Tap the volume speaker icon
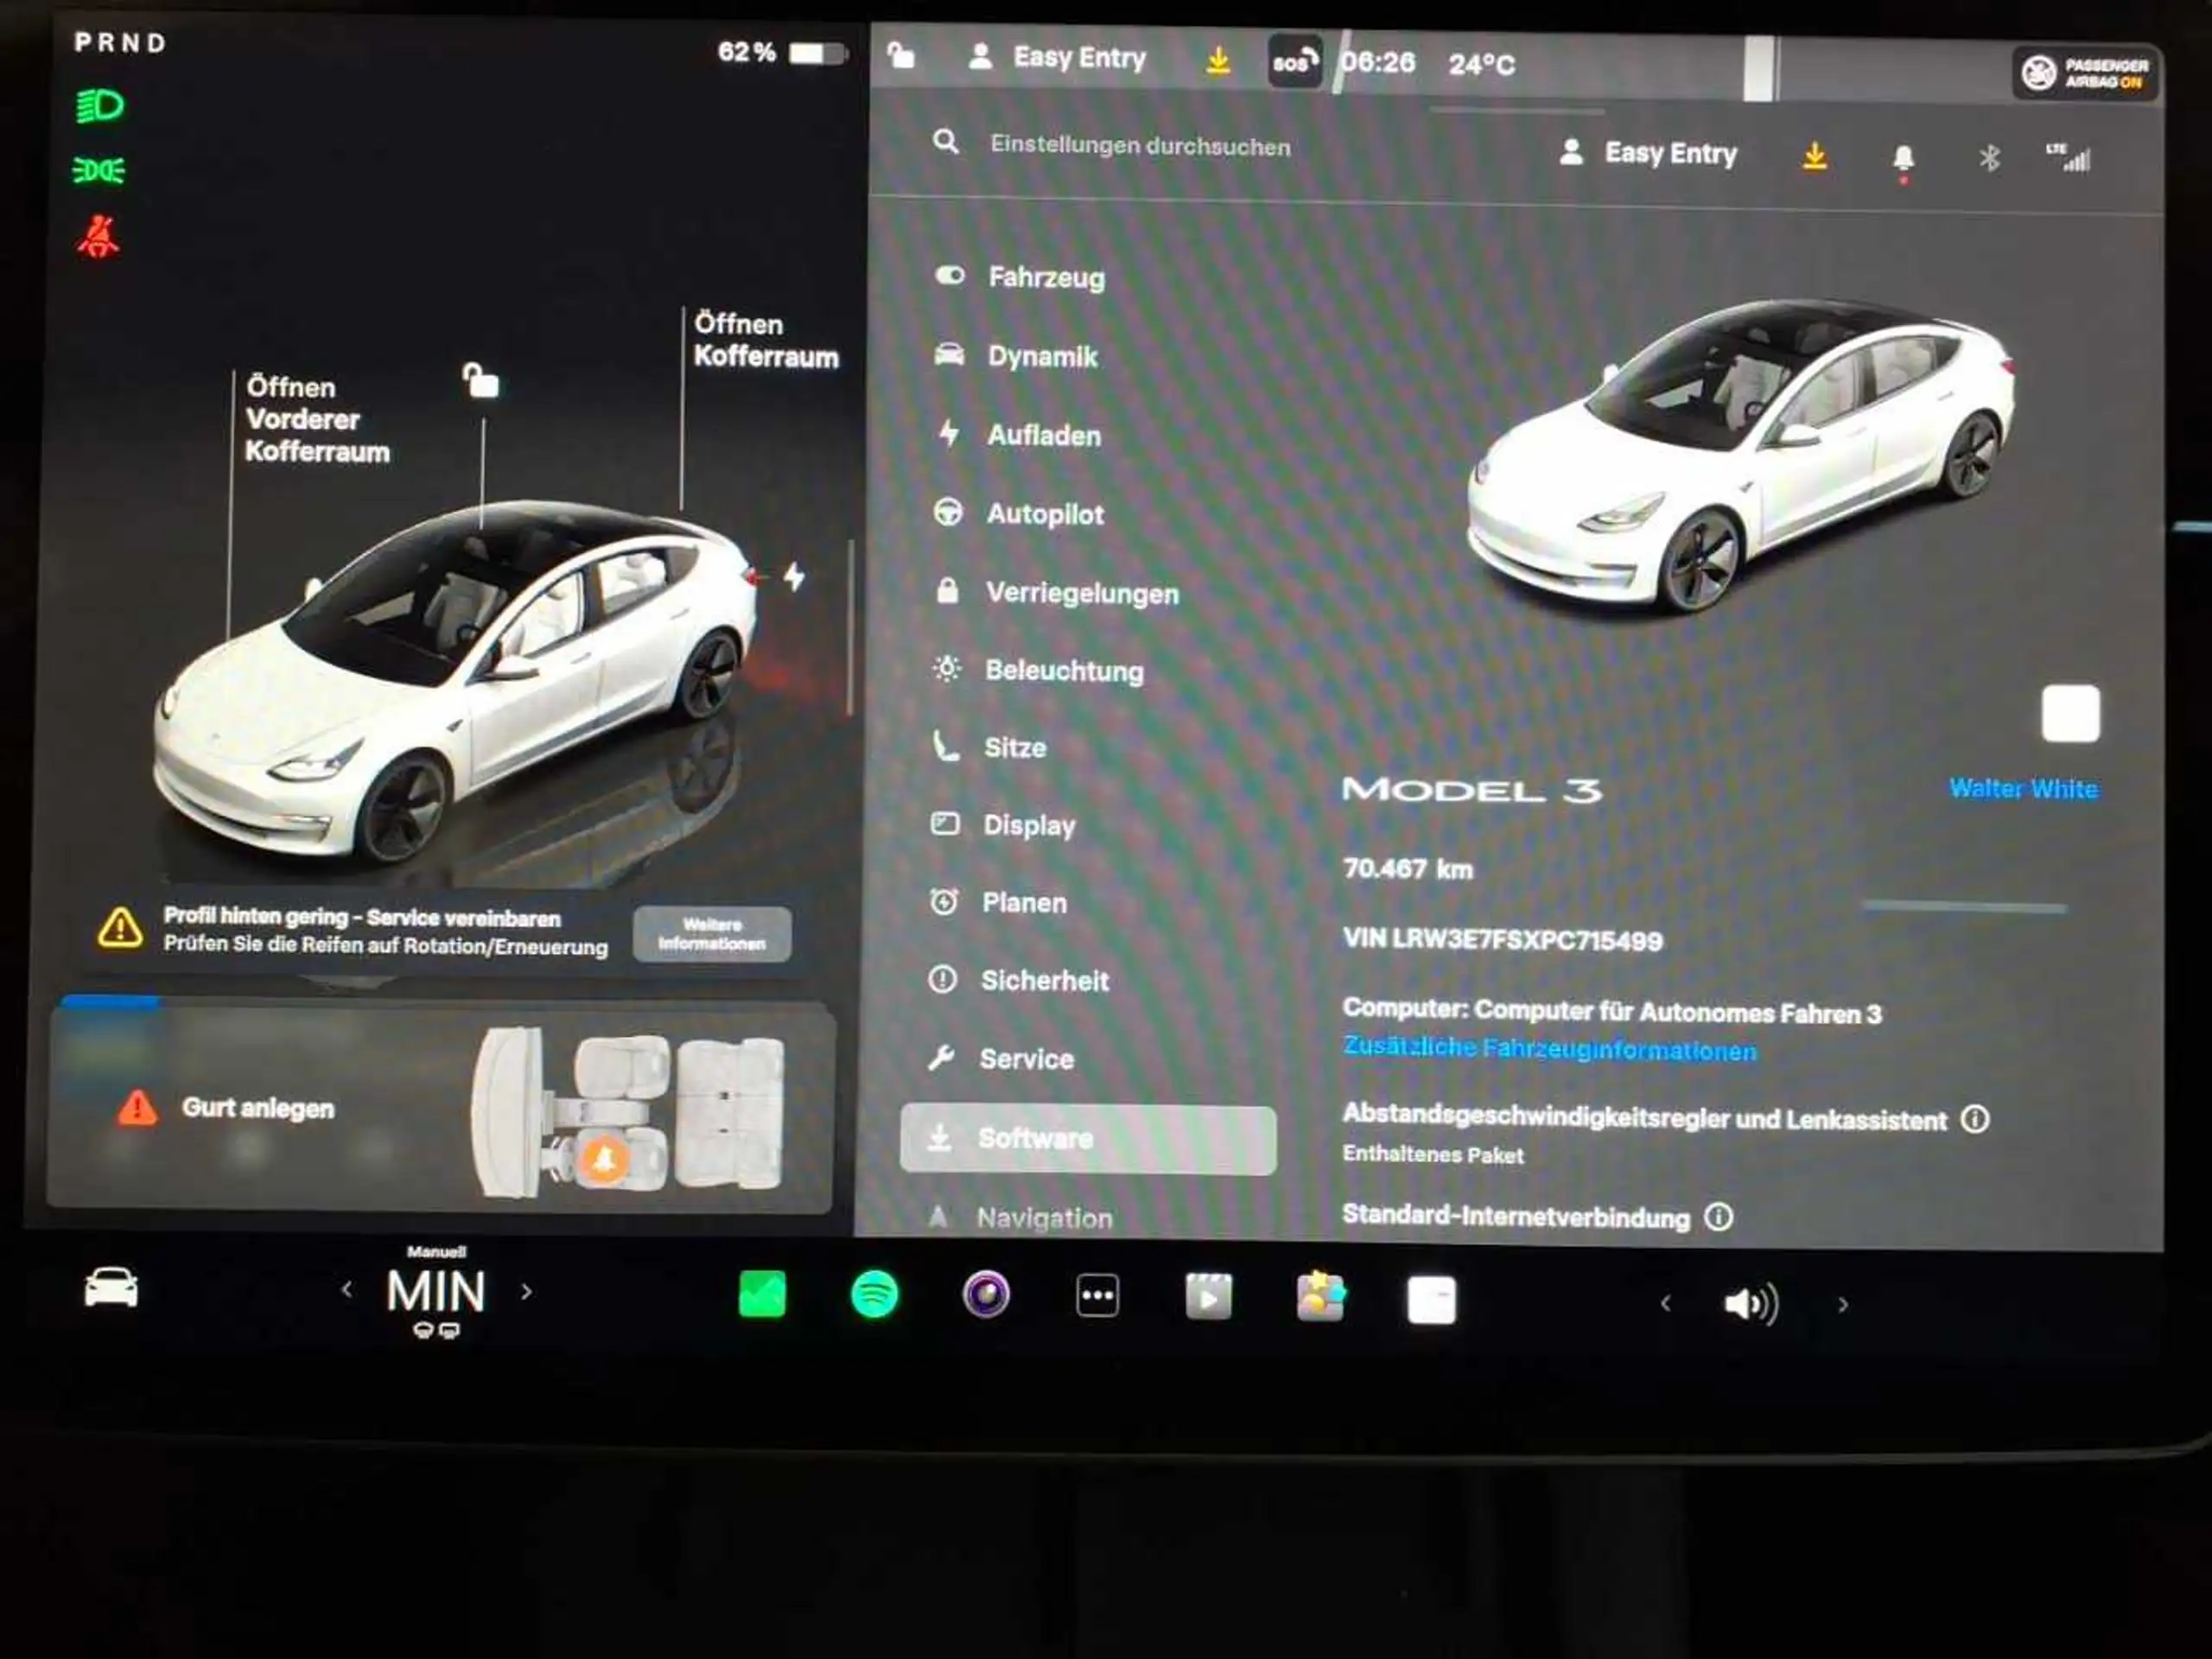Screen dimensions: 2212x1659 (1751, 1303)
